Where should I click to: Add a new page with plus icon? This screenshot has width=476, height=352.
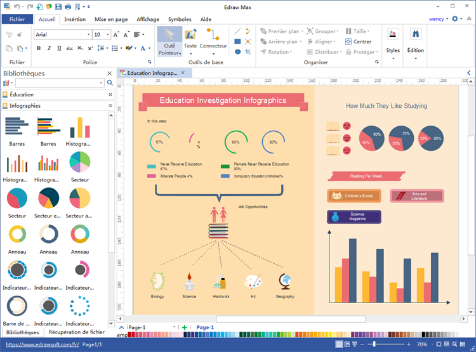184,327
